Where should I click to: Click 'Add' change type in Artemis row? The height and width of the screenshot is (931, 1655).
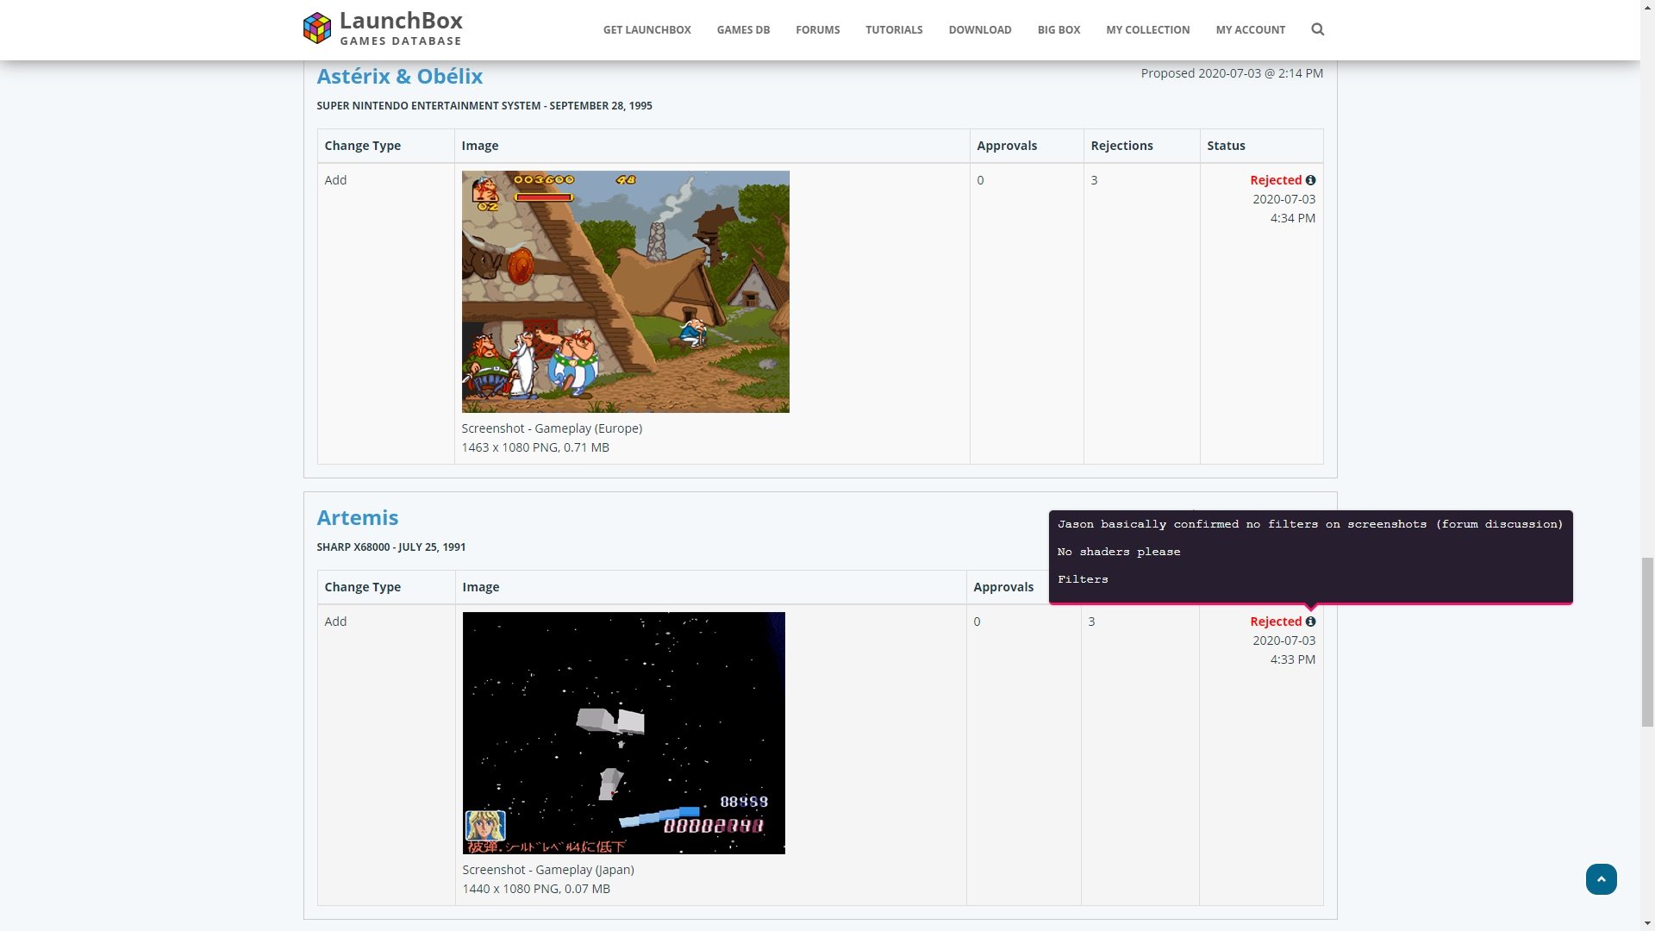(335, 622)
